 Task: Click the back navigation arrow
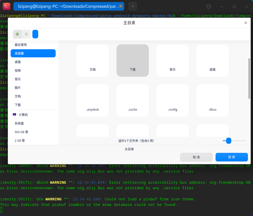(17, 34)
